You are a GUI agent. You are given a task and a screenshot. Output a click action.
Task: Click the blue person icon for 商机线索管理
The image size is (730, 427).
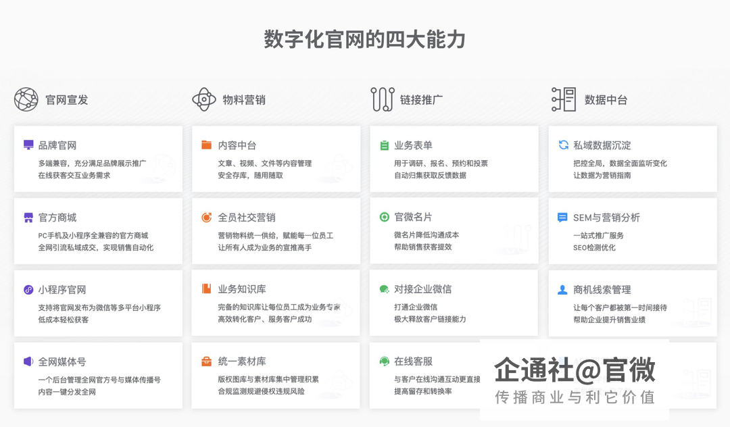562,290
